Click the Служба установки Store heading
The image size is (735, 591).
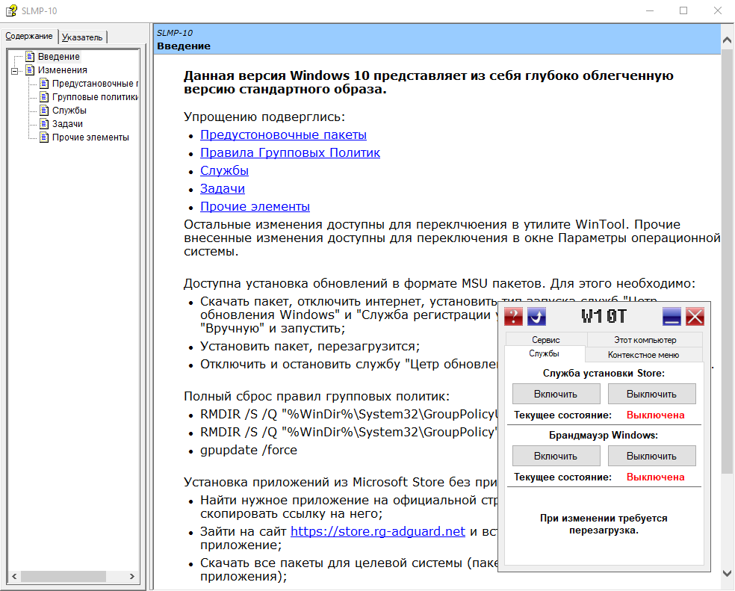pos(604,374)
